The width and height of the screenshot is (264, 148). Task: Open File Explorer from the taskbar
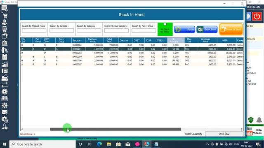tap(109, 144)
